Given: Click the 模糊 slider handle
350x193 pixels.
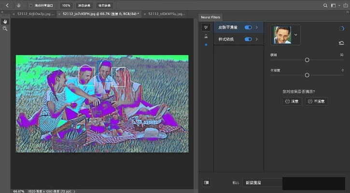Looking at the screenshot, I should tap(307, 60).
